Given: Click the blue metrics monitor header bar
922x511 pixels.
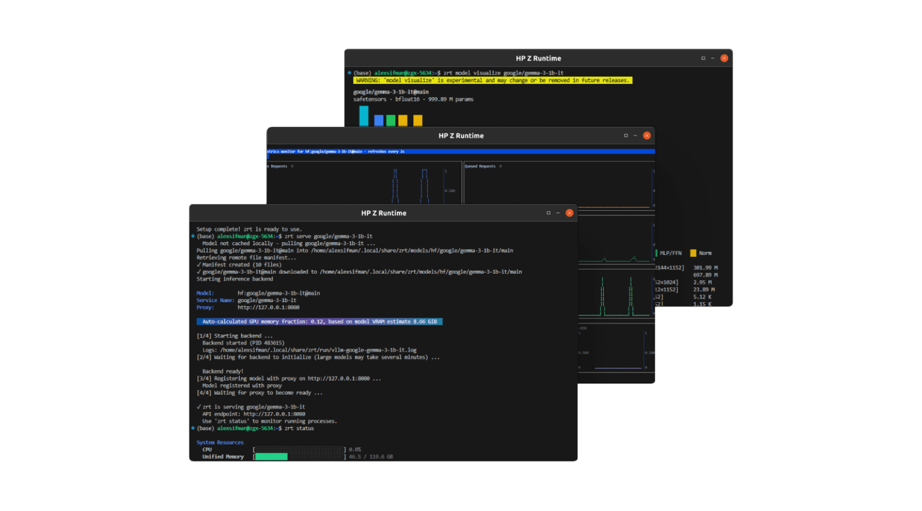Looking at the screenshot, I should [x=461, y=151].
